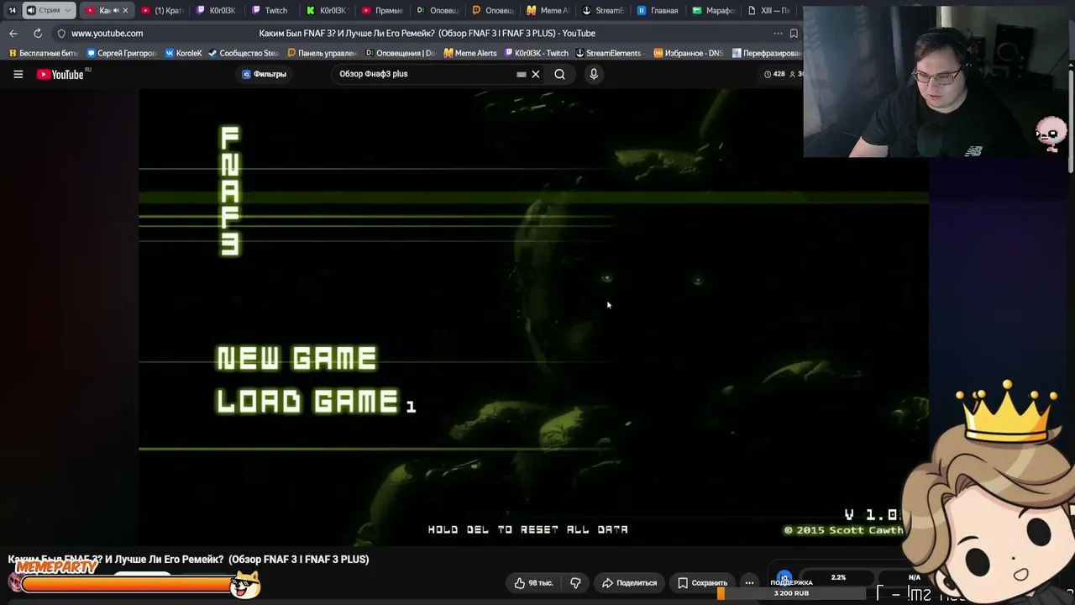This screenshot has height=605, width=1075.
Task: Open the Оповещения bookmark
Action: coord(400,53)
